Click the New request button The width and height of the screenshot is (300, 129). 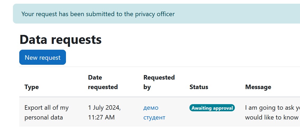pyautogui.click(x=42, y=57)
